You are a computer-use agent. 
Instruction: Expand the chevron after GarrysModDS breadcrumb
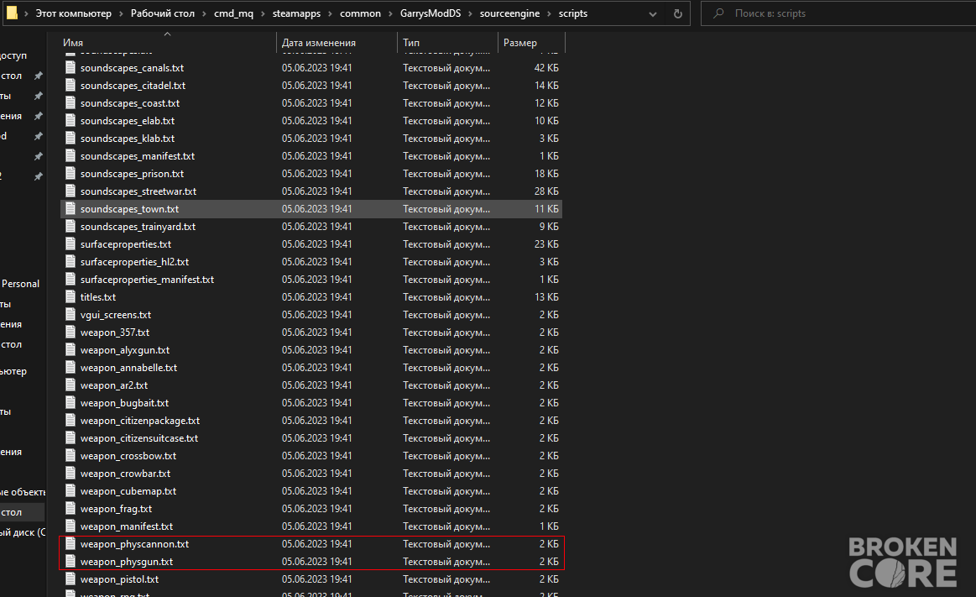[x=471, y=13]
